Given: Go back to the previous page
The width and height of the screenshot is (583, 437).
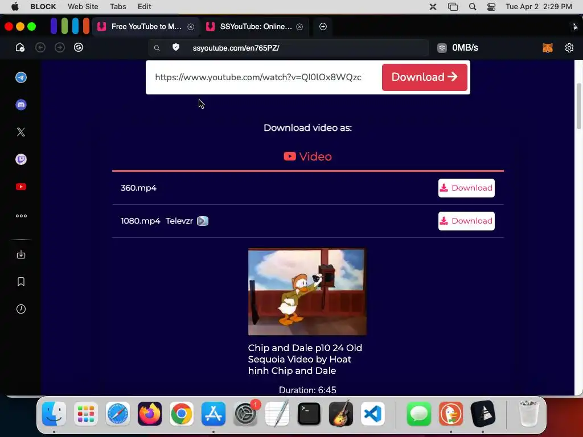Looking at the screenshot, I should pyautogui.click(x=40, y=48).
